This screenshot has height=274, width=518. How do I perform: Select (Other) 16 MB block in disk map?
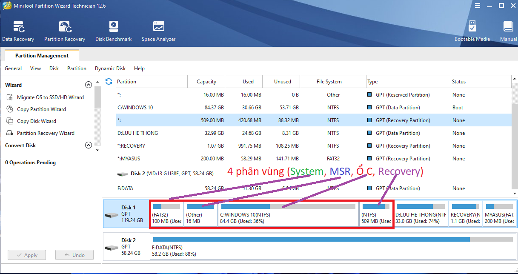200,214
